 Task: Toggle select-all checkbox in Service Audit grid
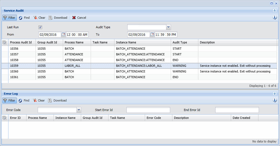(x=5, y=43)
